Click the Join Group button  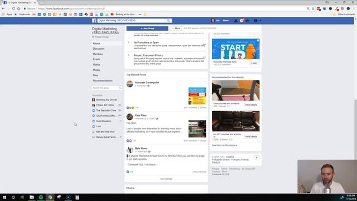147,28
